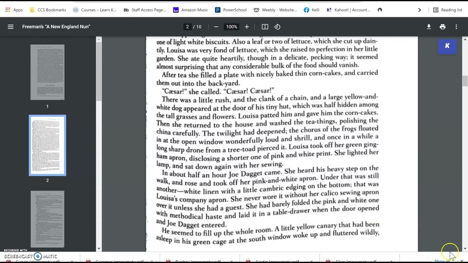Click the thumbnail panel scrollbar
Viewport: 468px width, 263px height.
pyautogui.click(x=99, y=71)
